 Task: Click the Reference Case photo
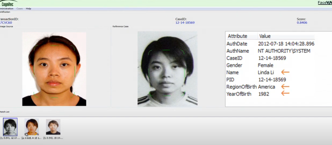(x=167, y=69)
